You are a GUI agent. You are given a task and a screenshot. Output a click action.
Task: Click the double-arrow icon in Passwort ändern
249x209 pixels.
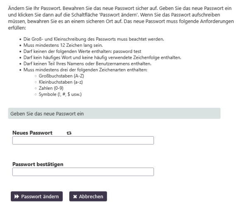(x=17, y=197)
